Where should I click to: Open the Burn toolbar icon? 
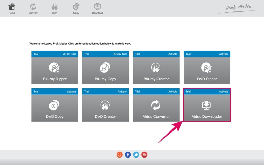coord(54,7)
